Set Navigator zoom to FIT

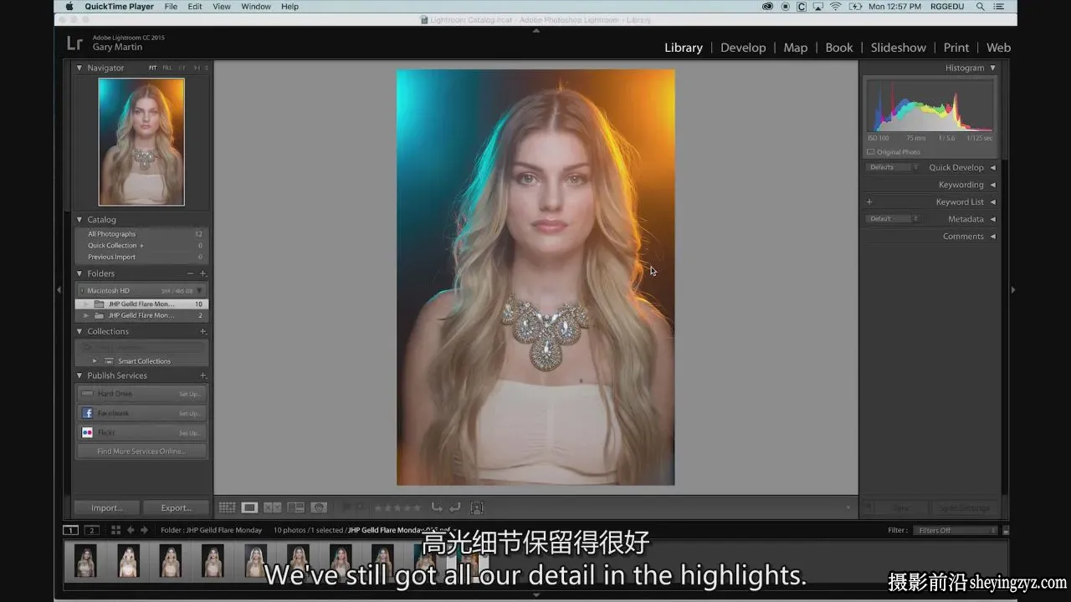(x=153, y=68)
